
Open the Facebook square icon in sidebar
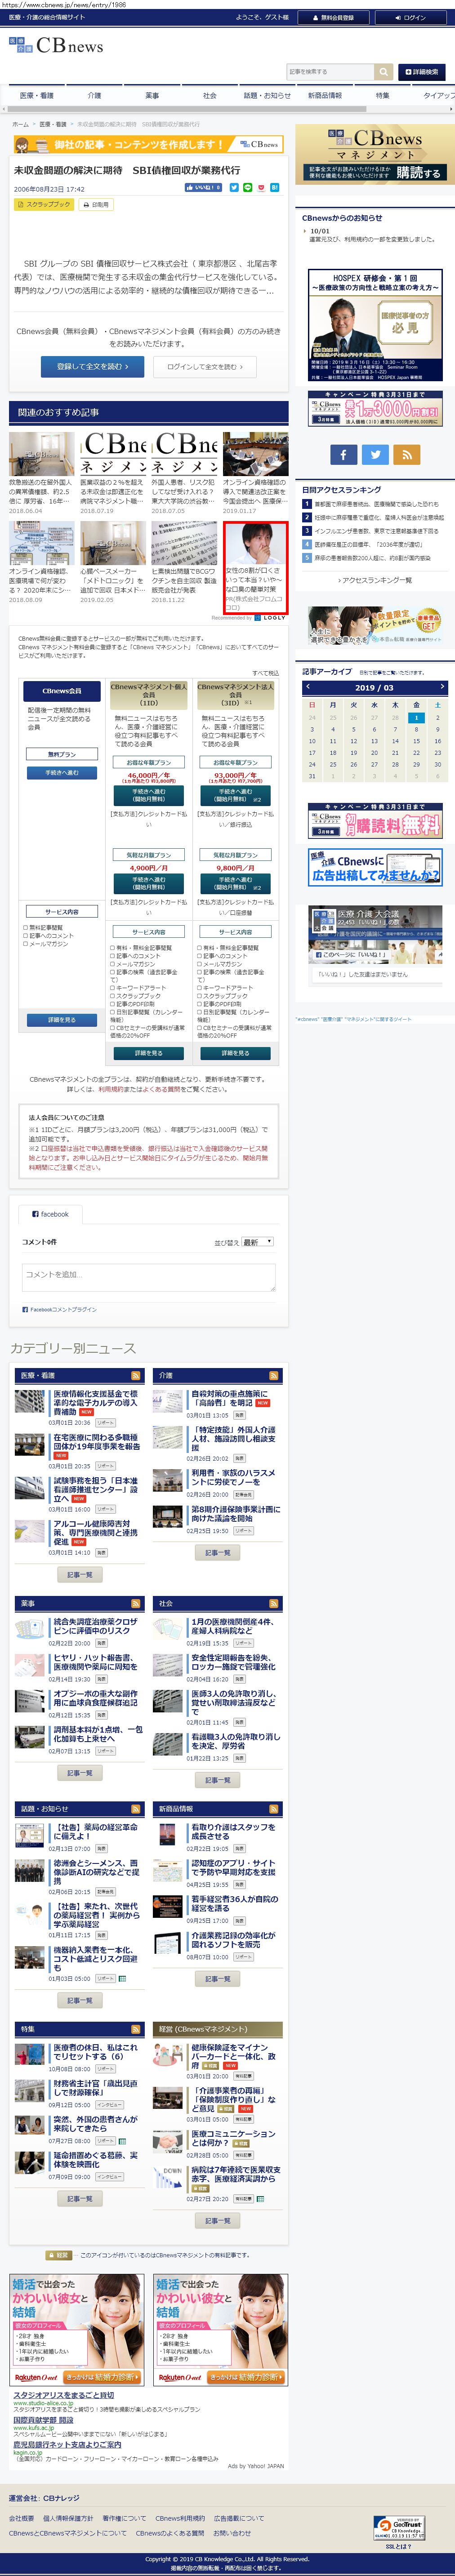pos(343,454)
